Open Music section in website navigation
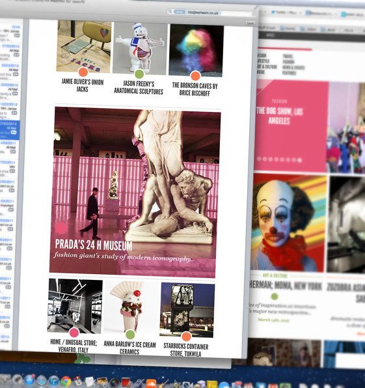Screen dimensions: 365x388 click(261, 72)
